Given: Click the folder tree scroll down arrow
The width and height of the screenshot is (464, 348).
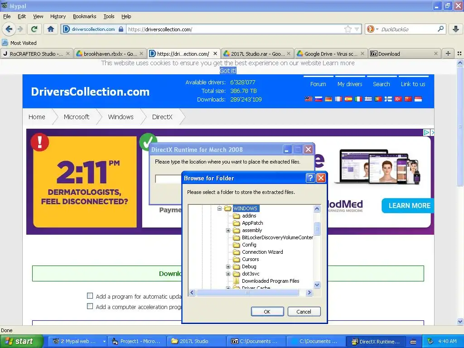Looking at the screenshot, I should pos(317,285).
